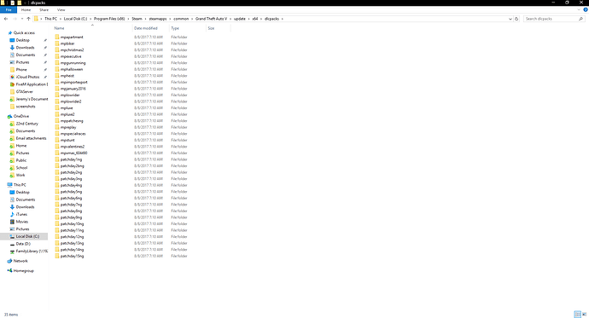
Task: Select the mpchristmas2 folder icon
Action: pyautogui.click(x=57, y=50)
